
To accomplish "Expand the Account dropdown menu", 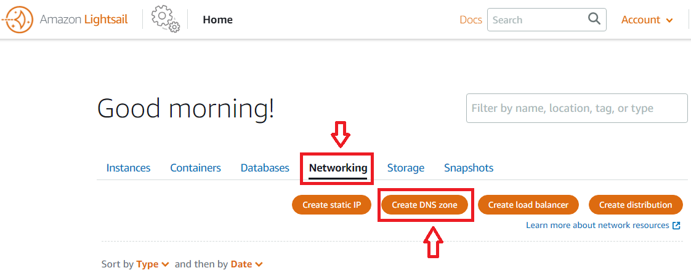I will pyautogui.click(x=647, y=20).
